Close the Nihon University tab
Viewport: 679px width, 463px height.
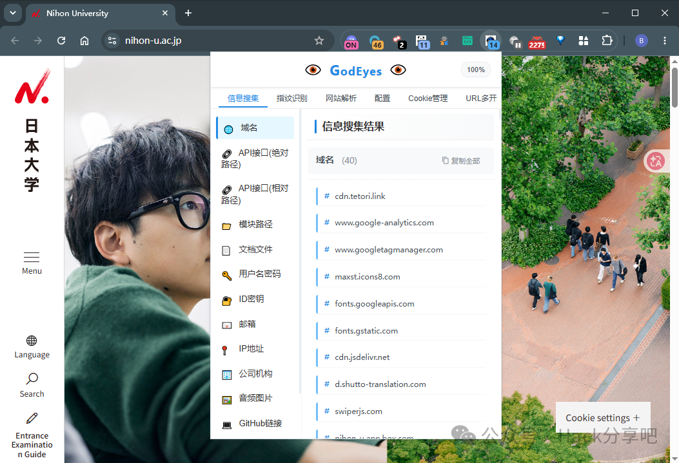click(165, 13)
